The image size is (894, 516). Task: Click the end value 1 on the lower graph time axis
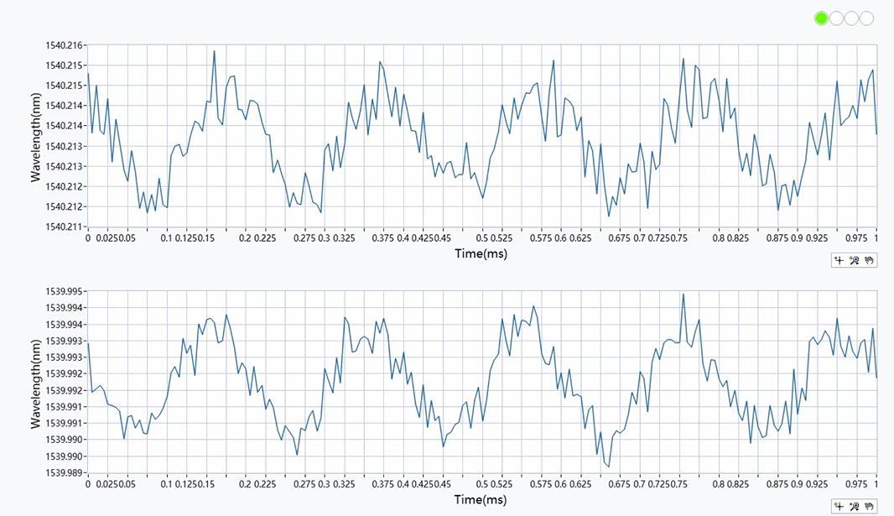click(x=876, y=484)
